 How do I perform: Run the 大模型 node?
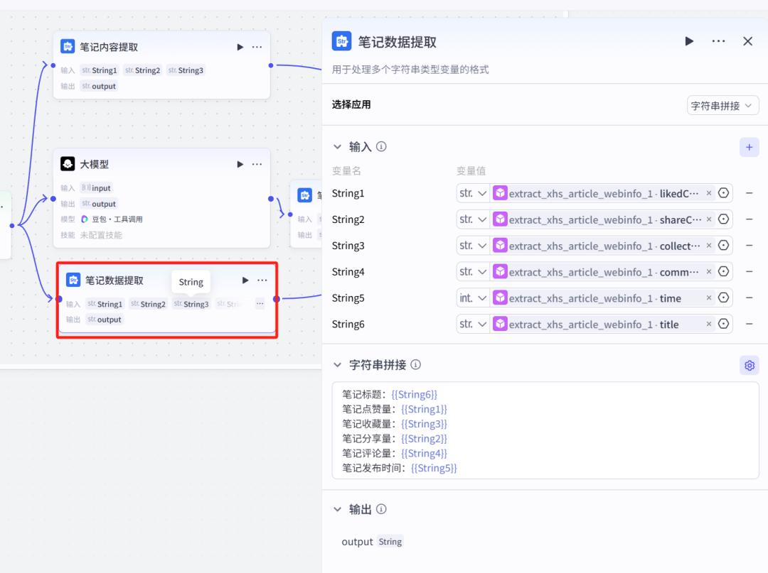[240, 164]
